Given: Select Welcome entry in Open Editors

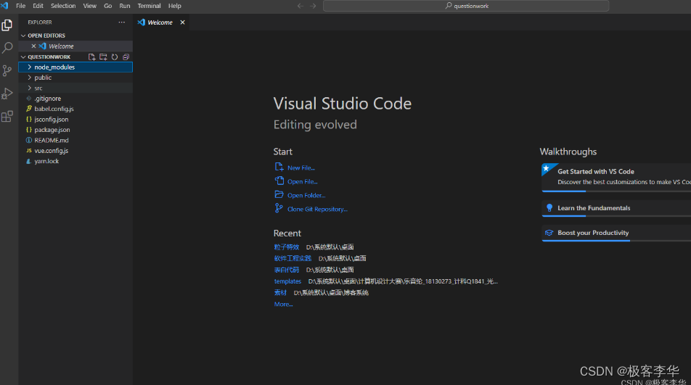Looking at the screenshot, I should point(75,46).
